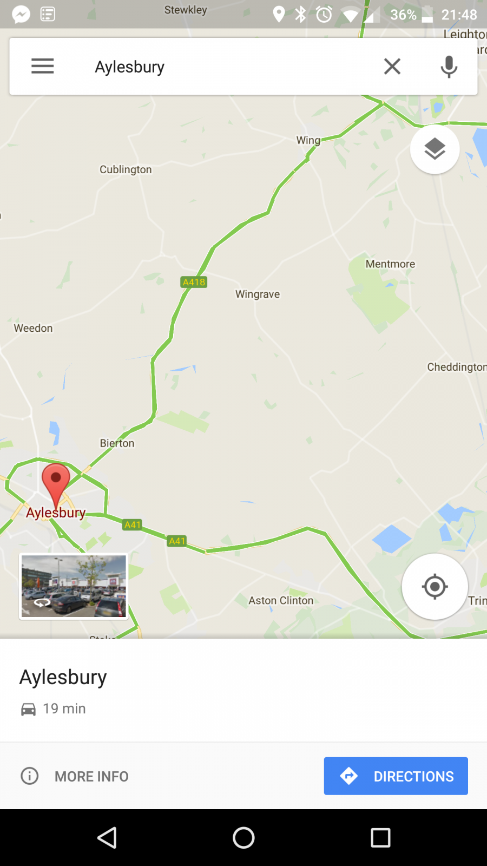Tap the microphone voice search icon

(449, 67)
